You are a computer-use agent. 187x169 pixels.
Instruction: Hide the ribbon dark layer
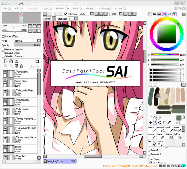5,109
